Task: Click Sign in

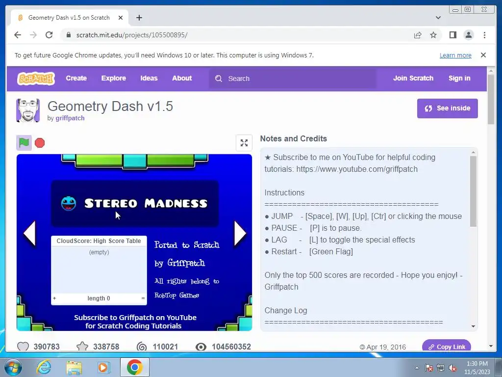Action: coord(459,78)
